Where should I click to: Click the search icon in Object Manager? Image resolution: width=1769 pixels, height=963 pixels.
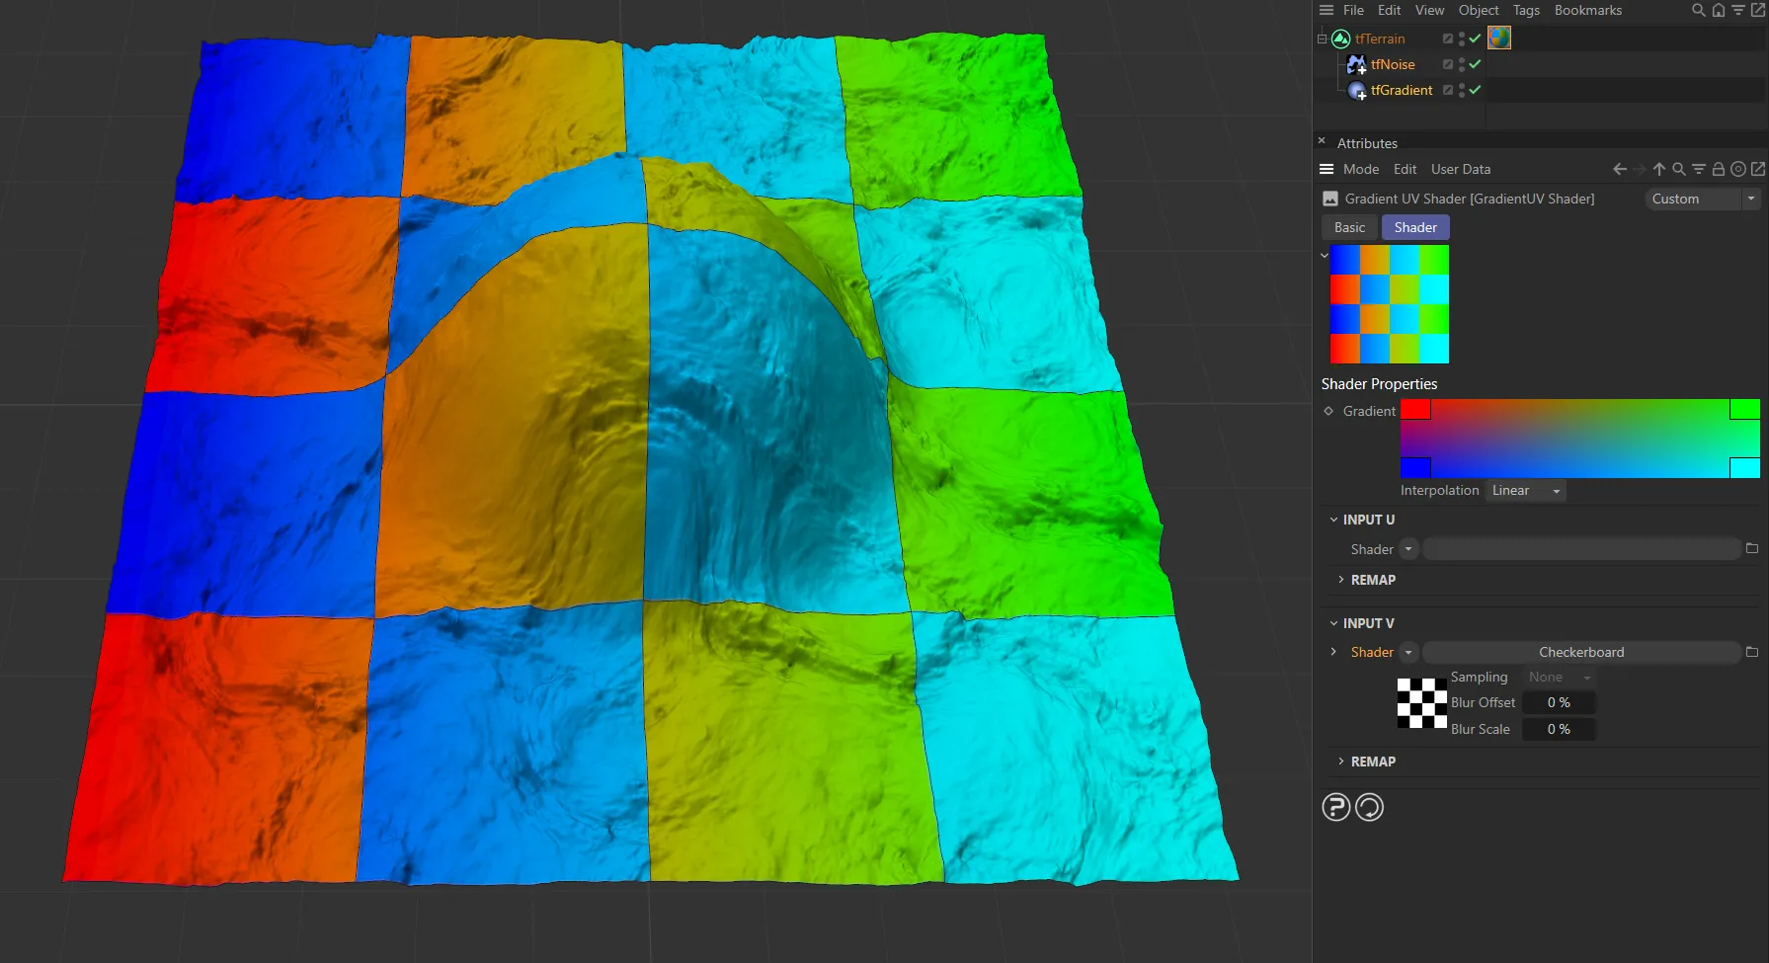click(x=1698, y=11)
